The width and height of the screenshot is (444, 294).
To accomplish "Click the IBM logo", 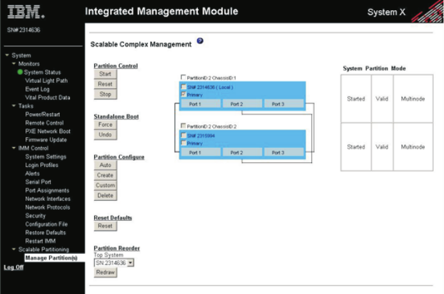I will (26, 12).
